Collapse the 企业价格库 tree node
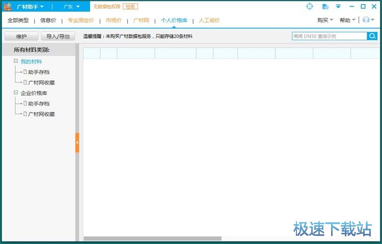The image size is (382, 244). [x=16, y=93]
